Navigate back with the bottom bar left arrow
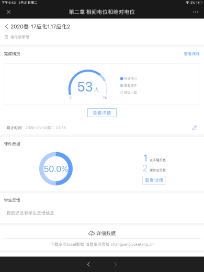 [88, 264]
